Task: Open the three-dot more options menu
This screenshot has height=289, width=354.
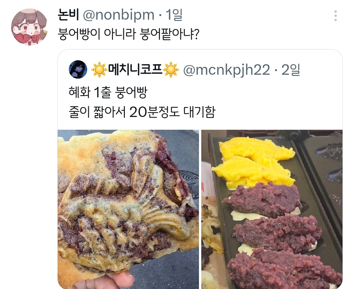Action: point(336,16)
